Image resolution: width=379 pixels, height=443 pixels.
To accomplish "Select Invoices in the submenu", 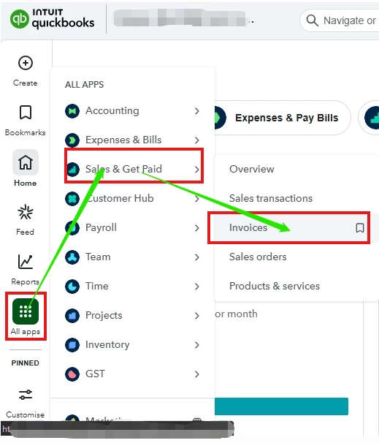I will (248, 228).
